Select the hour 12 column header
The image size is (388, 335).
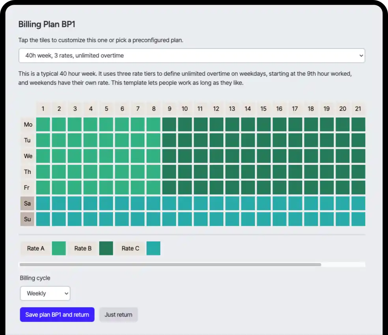pyautogui.click(x=216, y=109)
